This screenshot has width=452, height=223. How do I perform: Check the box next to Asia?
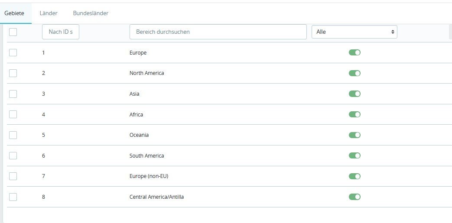pos(13,94)
